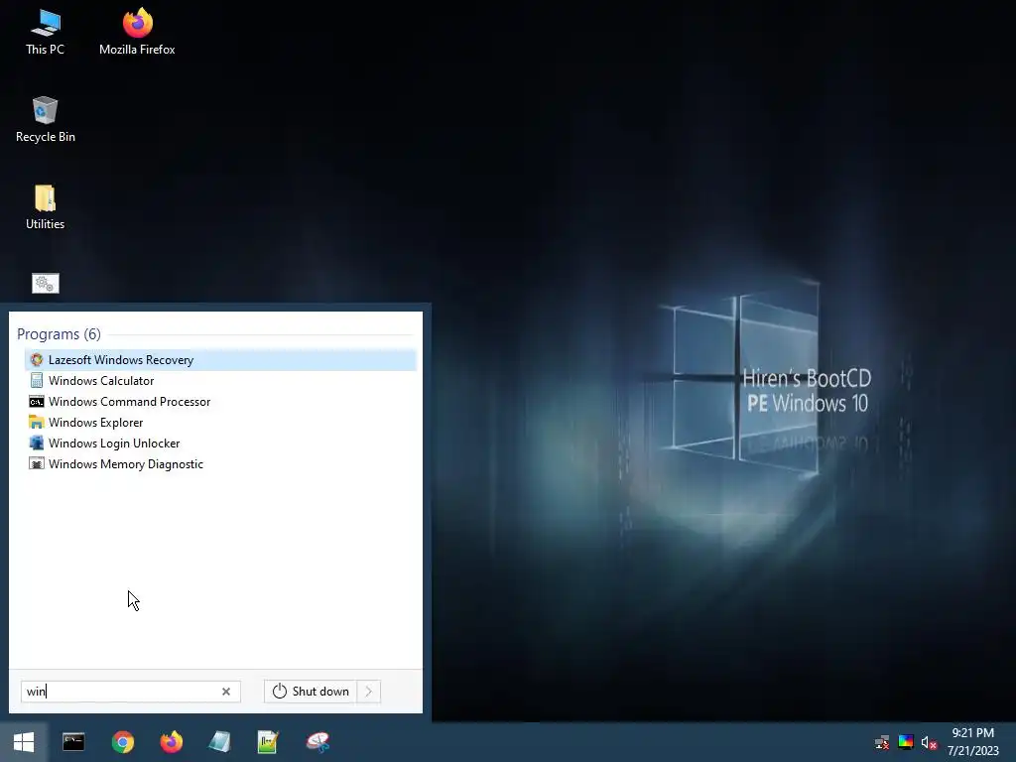
Task: Click the Shut down button
Action: (x=311, y=692)
